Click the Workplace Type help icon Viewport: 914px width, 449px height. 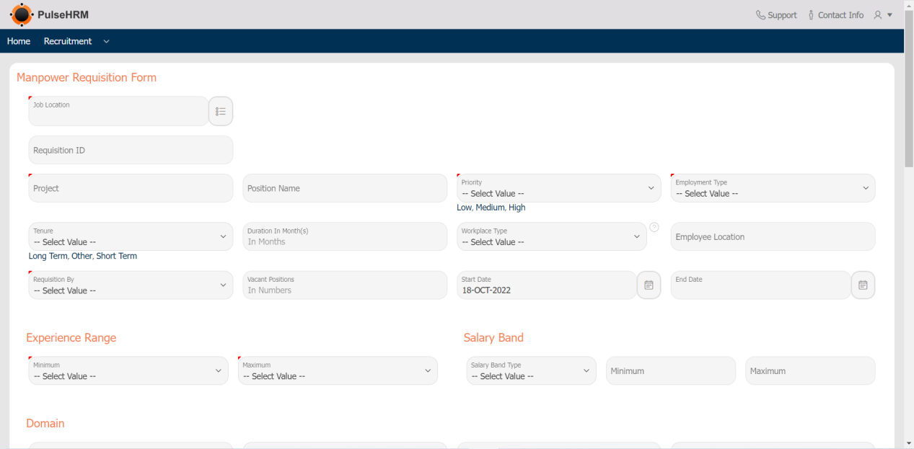point(654,227)
